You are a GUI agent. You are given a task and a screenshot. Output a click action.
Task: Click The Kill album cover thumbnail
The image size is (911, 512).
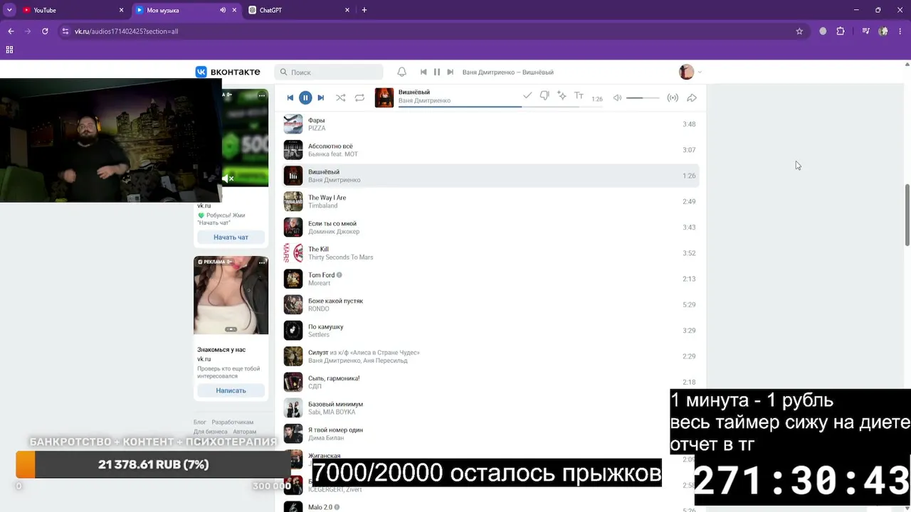point(293,253)
